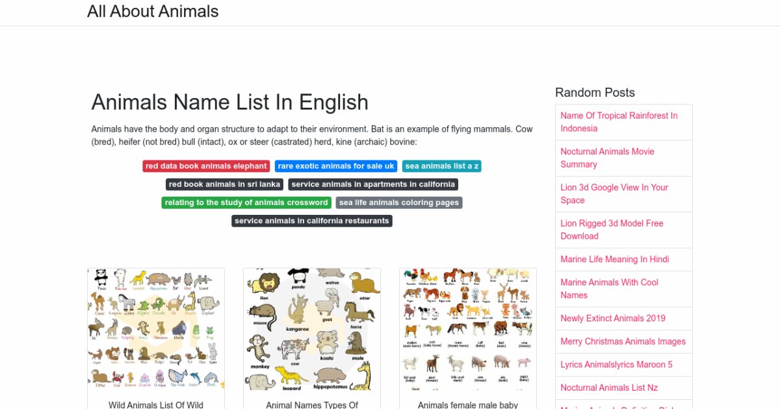Click the rare exotic animals for sale uk tag

pos(335,166)
